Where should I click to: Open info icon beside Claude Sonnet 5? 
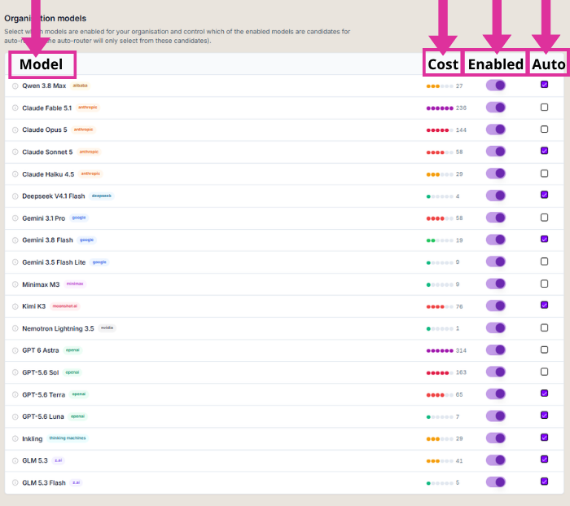15,152
